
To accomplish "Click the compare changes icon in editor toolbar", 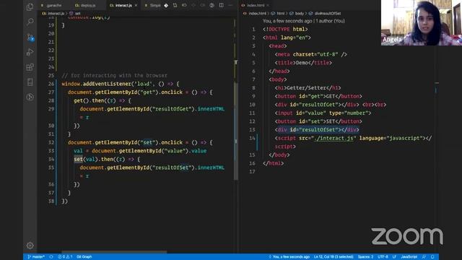I will click(175, 5).
